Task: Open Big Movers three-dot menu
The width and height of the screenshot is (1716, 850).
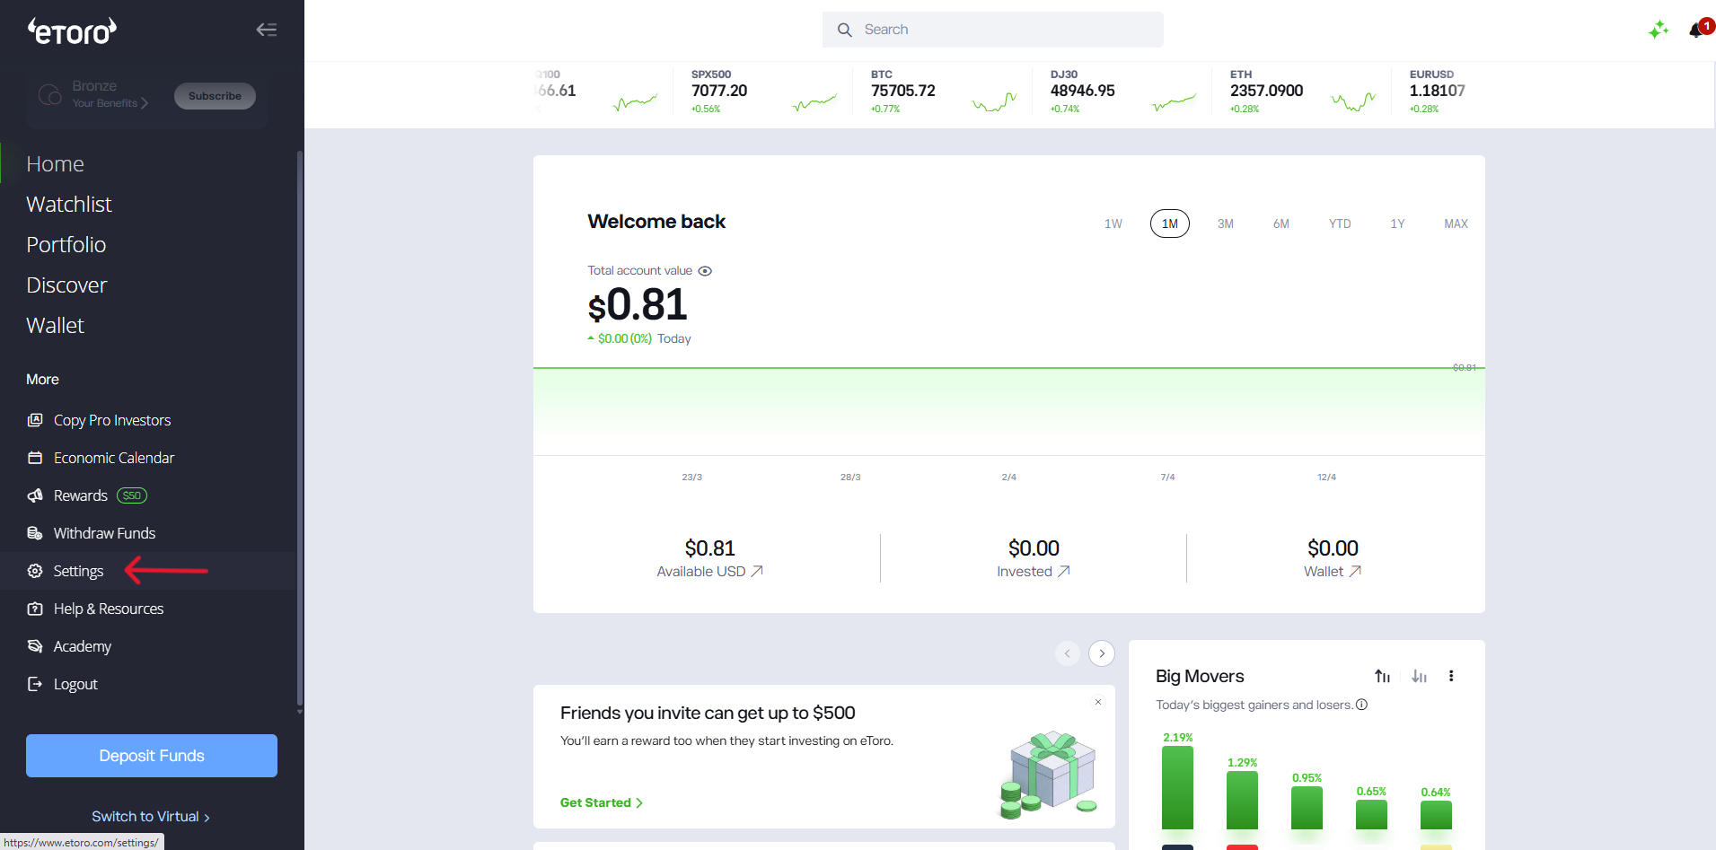Action: click(x=1451, y=676)
